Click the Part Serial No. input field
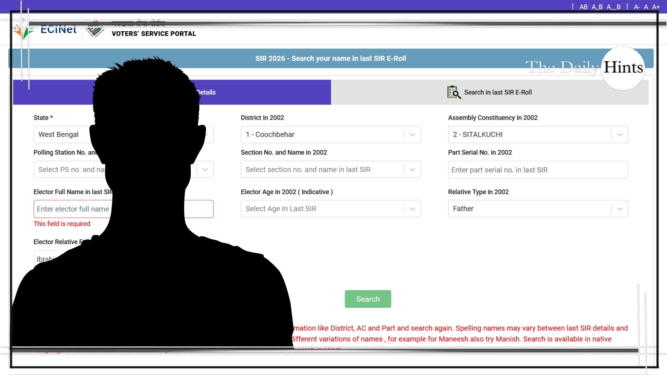667x375 pixels. [x=537, y=170]
